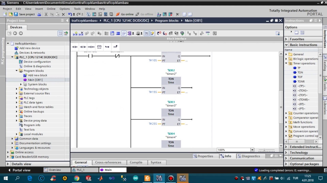Click the compile icon in main toolbar
Screen dimensions: 327x183
(89, 14)
